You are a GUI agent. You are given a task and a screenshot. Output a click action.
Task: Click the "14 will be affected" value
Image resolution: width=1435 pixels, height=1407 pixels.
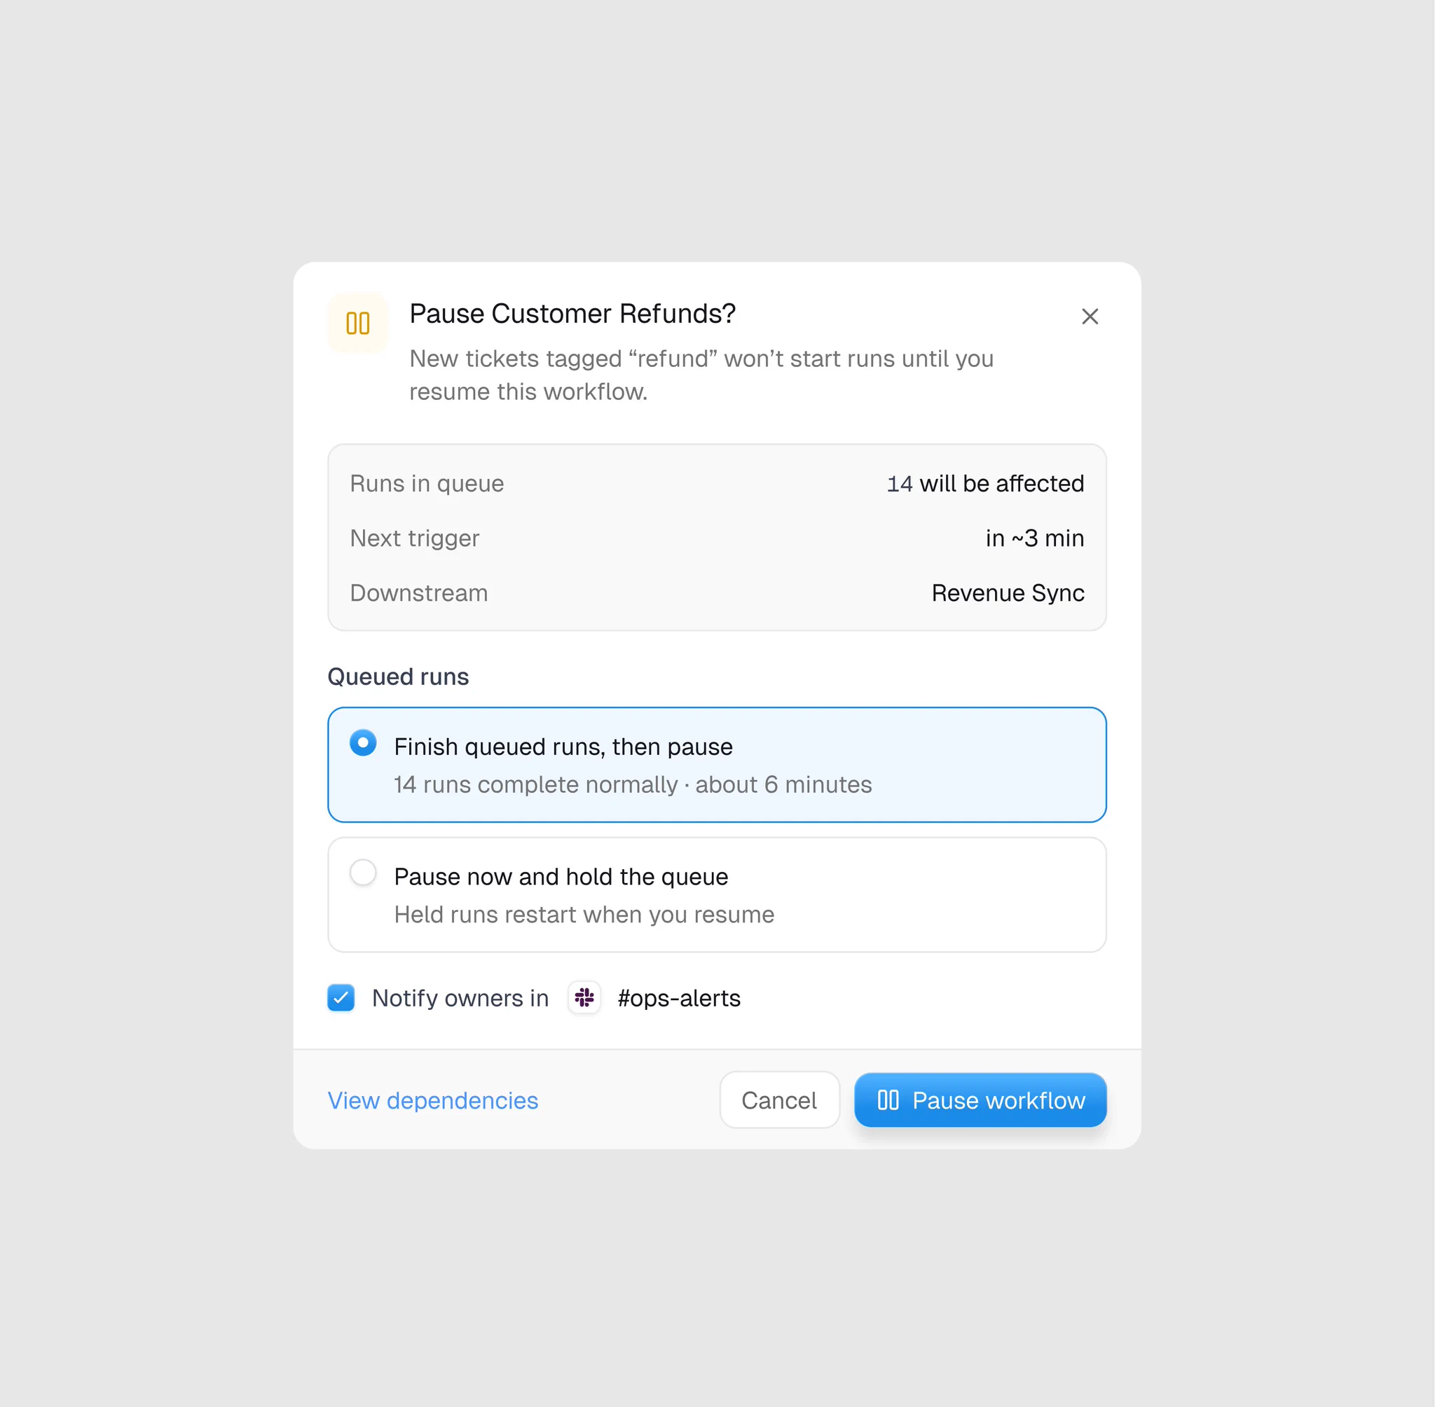click(985, 483)
